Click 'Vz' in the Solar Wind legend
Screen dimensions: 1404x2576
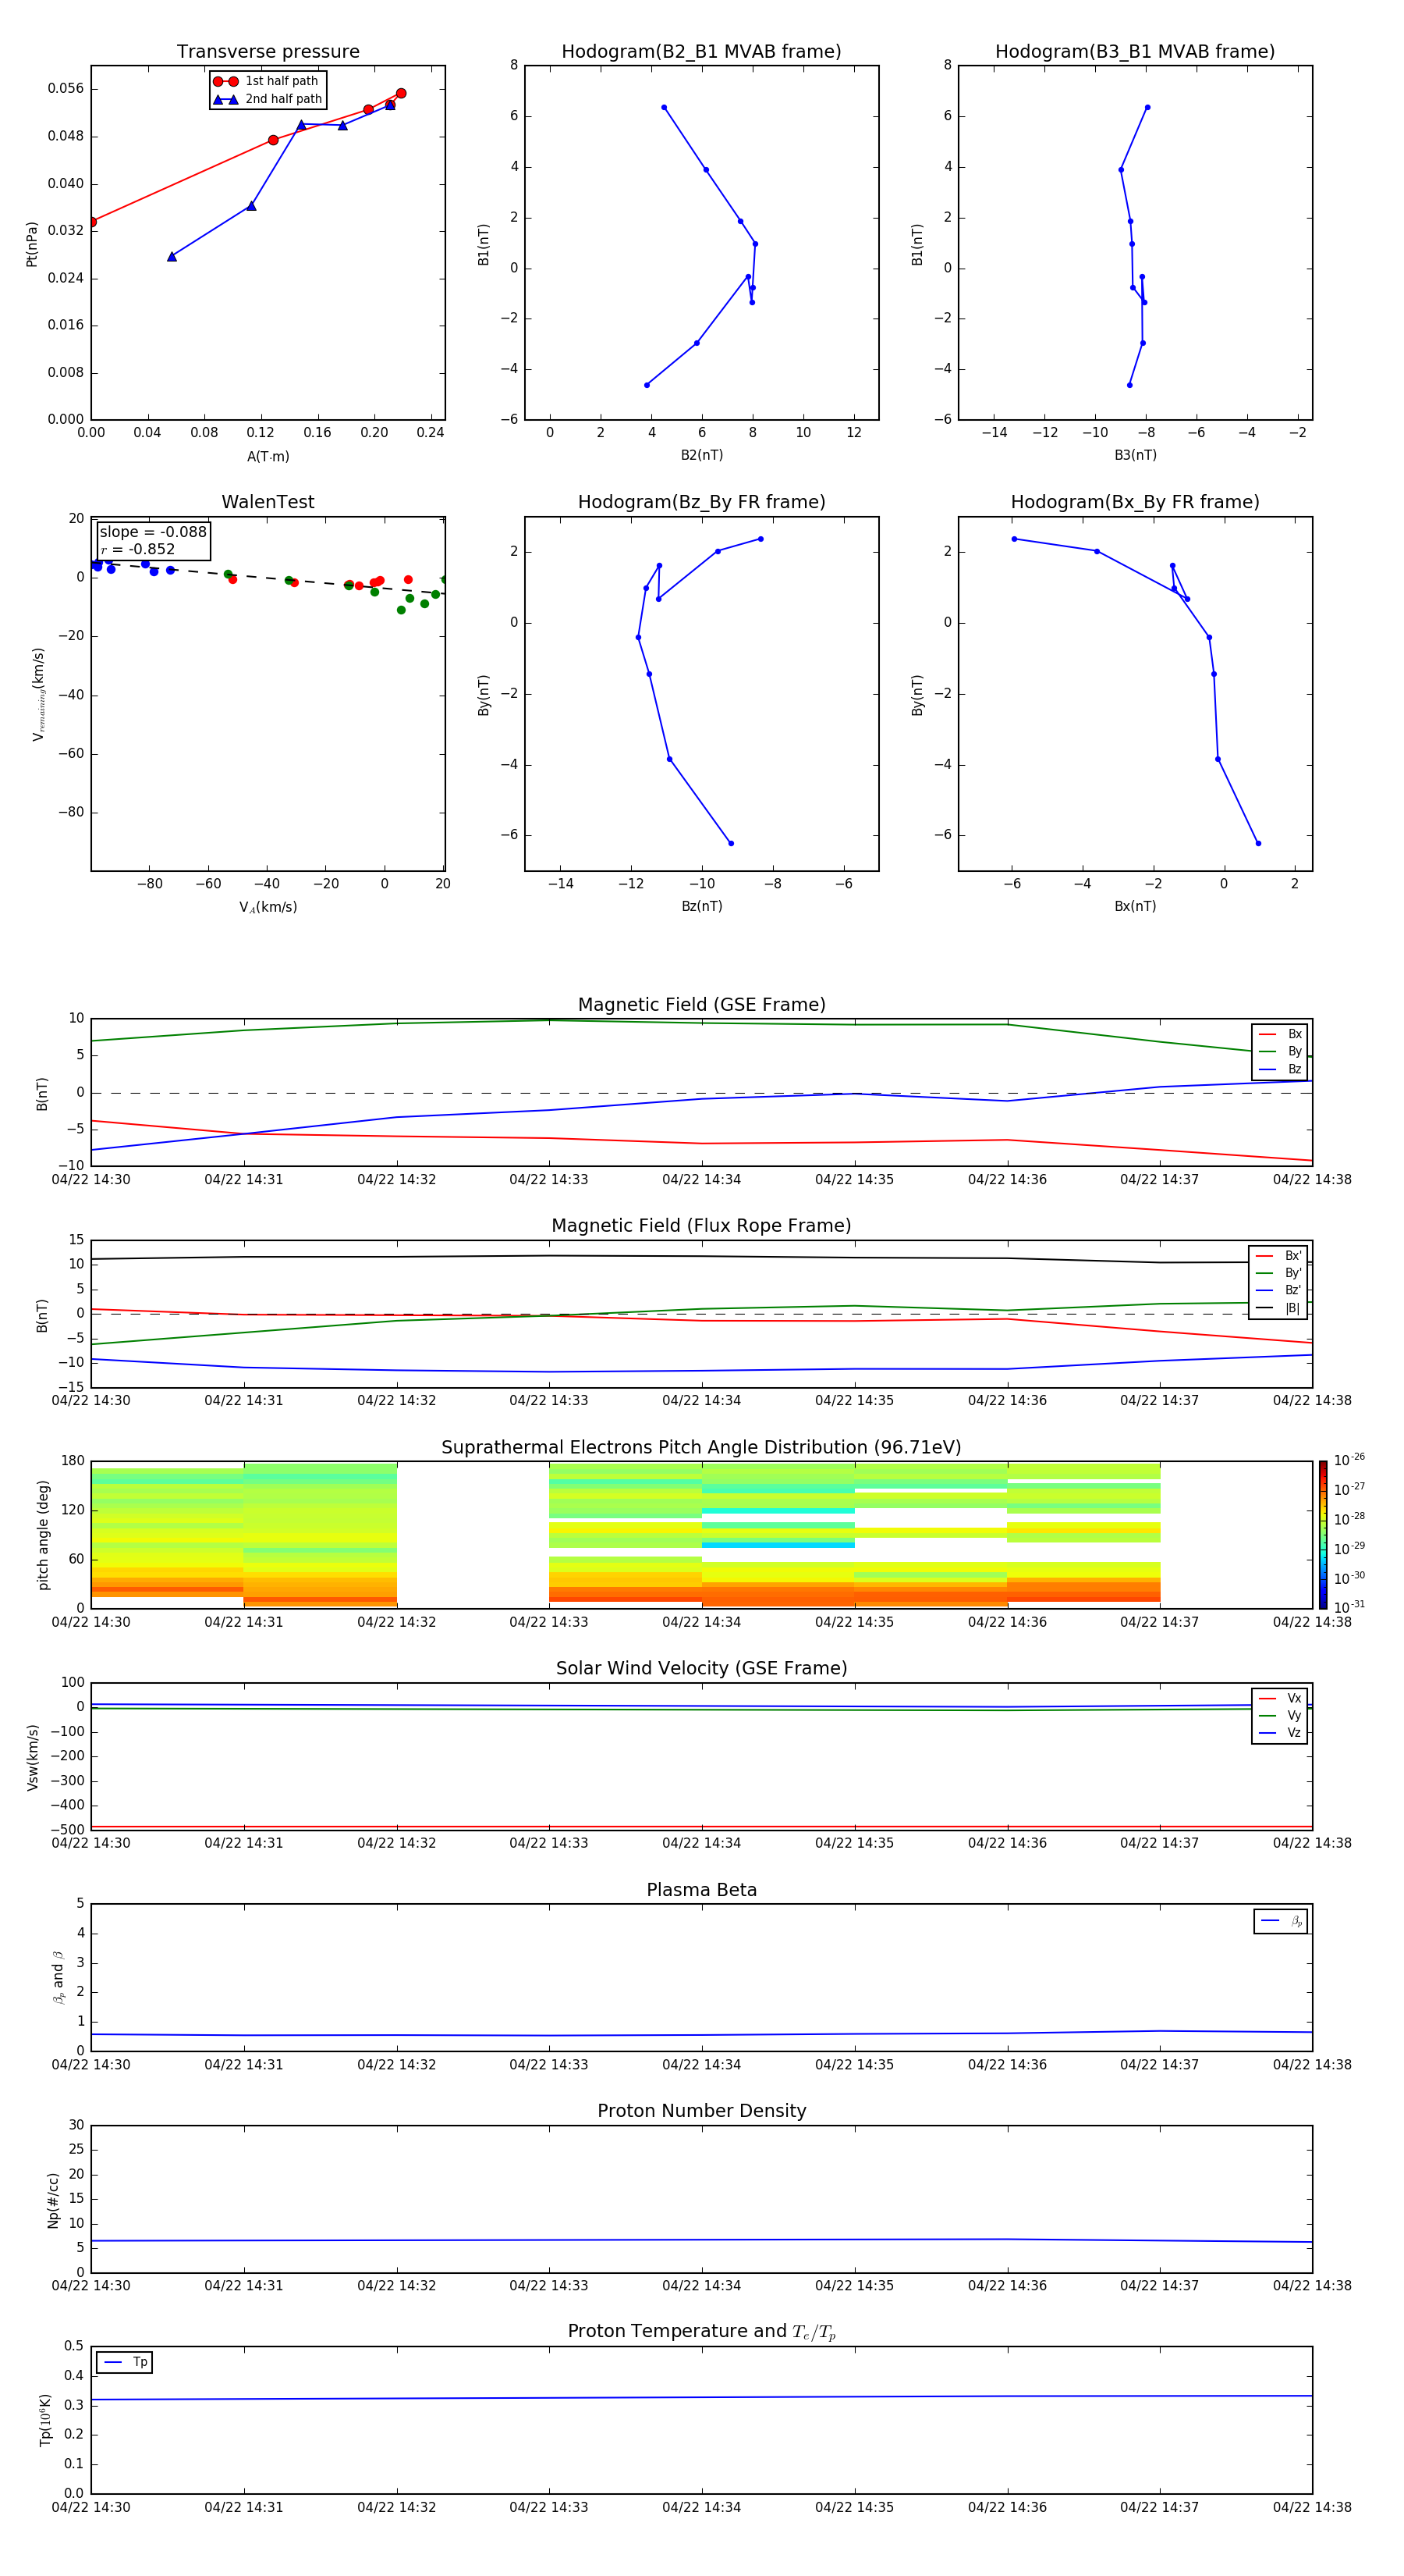[1280, 1733]
